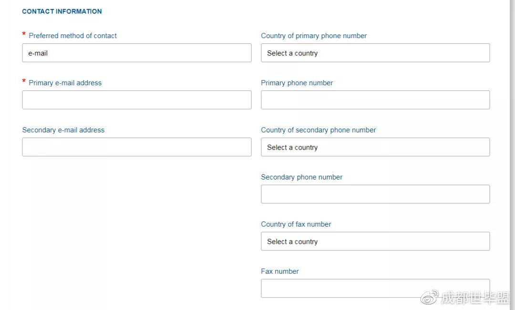515x310 pixels.
Task: Open the Country of secondary phone number selector
Action: point(375,147)
